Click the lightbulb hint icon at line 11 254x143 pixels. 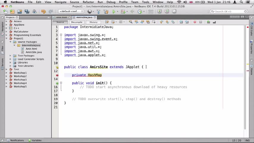pos(57,67)
